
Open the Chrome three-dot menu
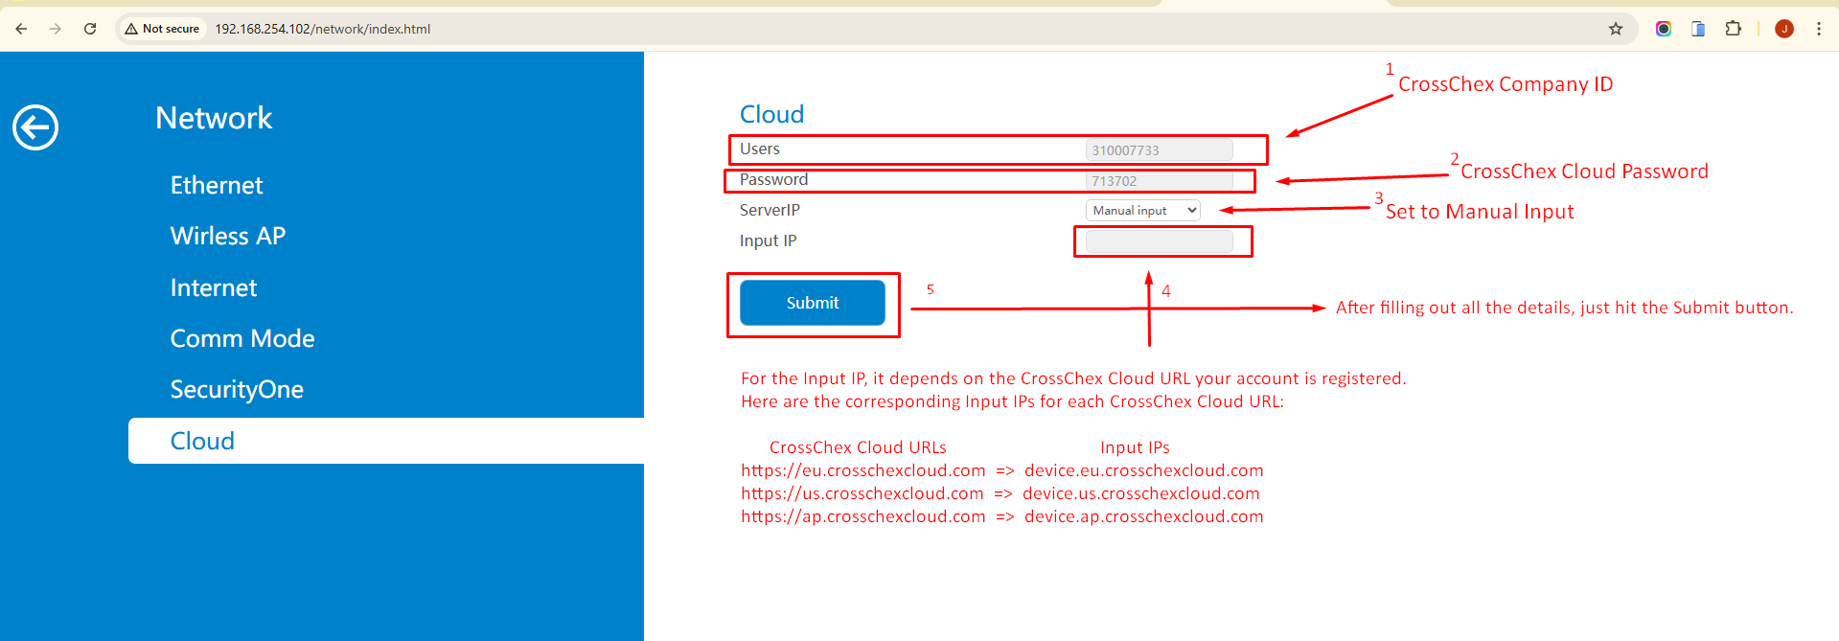point(1819,29)
